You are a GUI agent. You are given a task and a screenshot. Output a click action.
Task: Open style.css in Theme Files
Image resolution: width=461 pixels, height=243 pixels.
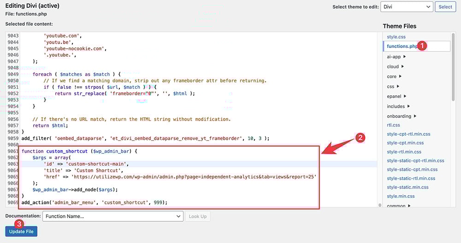396,37
